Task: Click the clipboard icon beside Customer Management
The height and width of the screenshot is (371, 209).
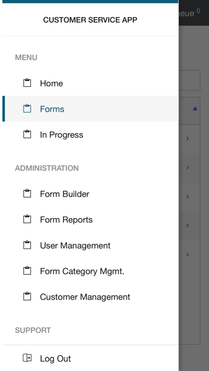Action: pyautogui.click(x=27, y=296)
